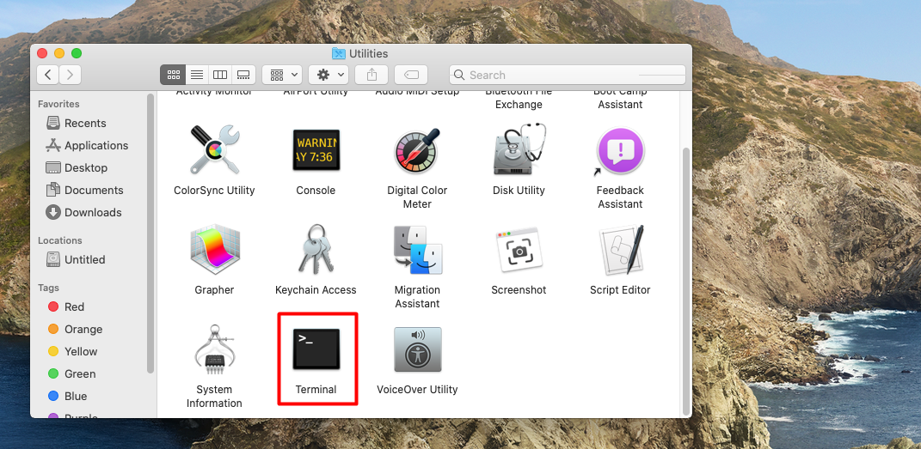Close the Utilities Finder window
Image resolution: width=921 pixels, height=449 pixels.
[x=41, y=53]
